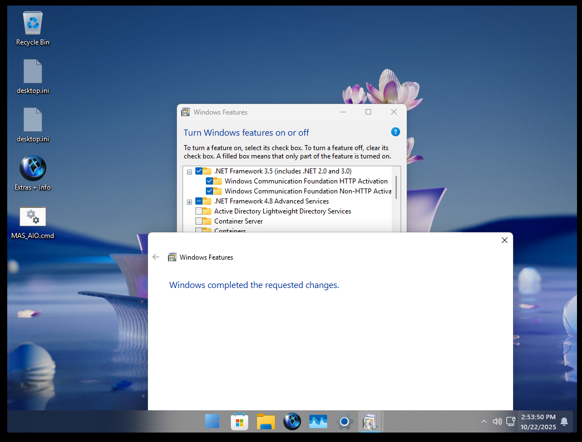
Task: Open the Recycle Bin desktop icon
Action: coord(33,28)
